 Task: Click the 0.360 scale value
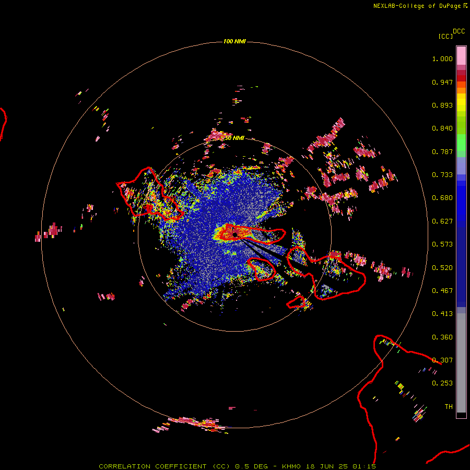(442, 337)
